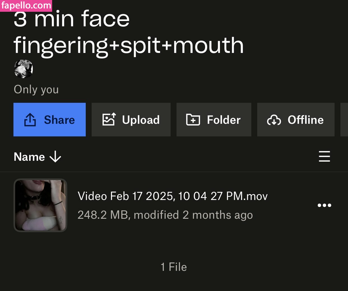This screenshot has width=348, height=291.
Task: Open the three-dot menu for the video file
Action: (324, 205)
